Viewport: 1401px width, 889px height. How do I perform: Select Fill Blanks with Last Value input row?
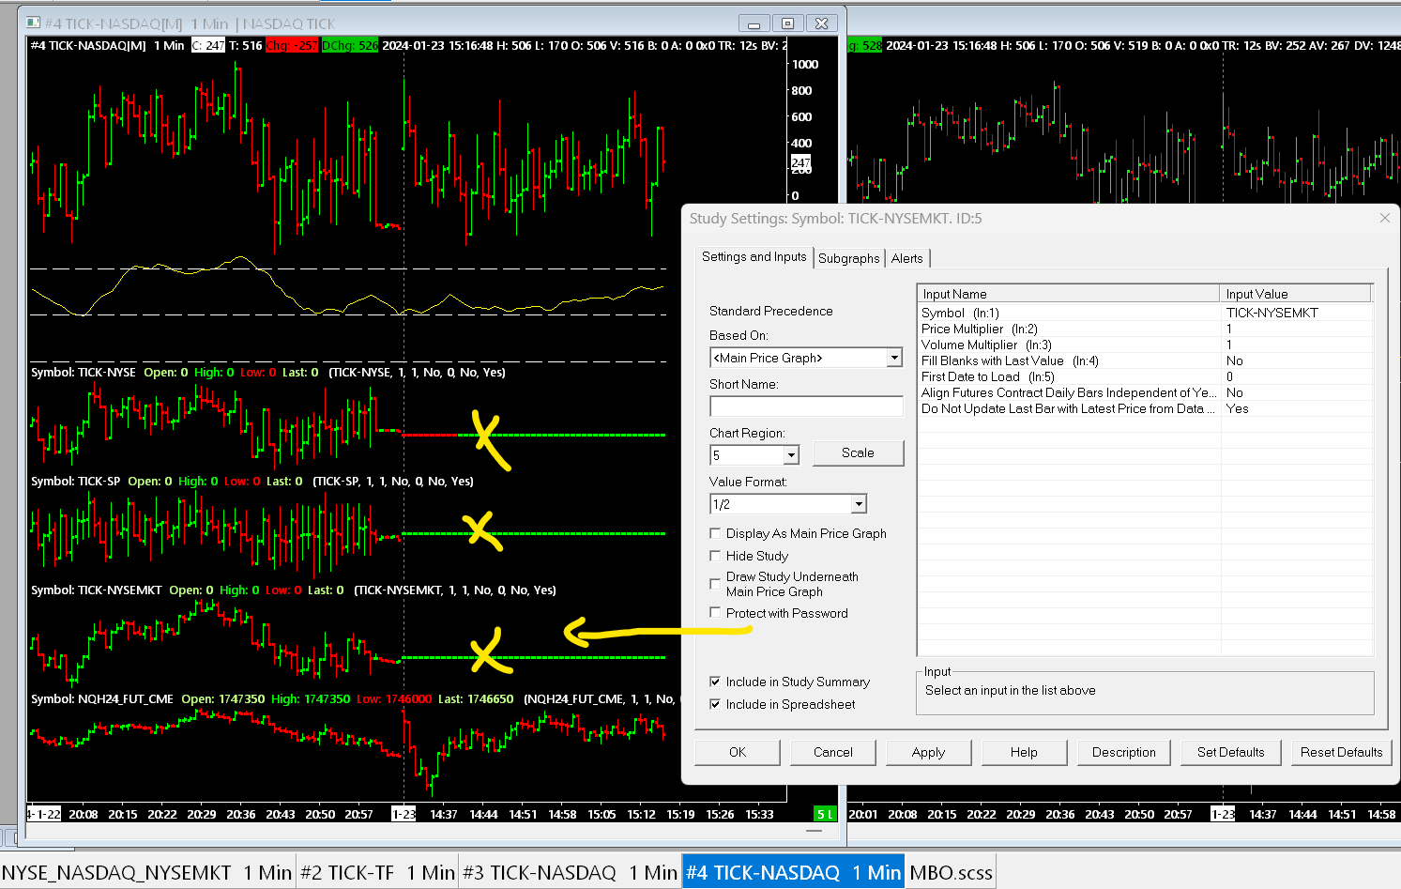(1145, 360)
